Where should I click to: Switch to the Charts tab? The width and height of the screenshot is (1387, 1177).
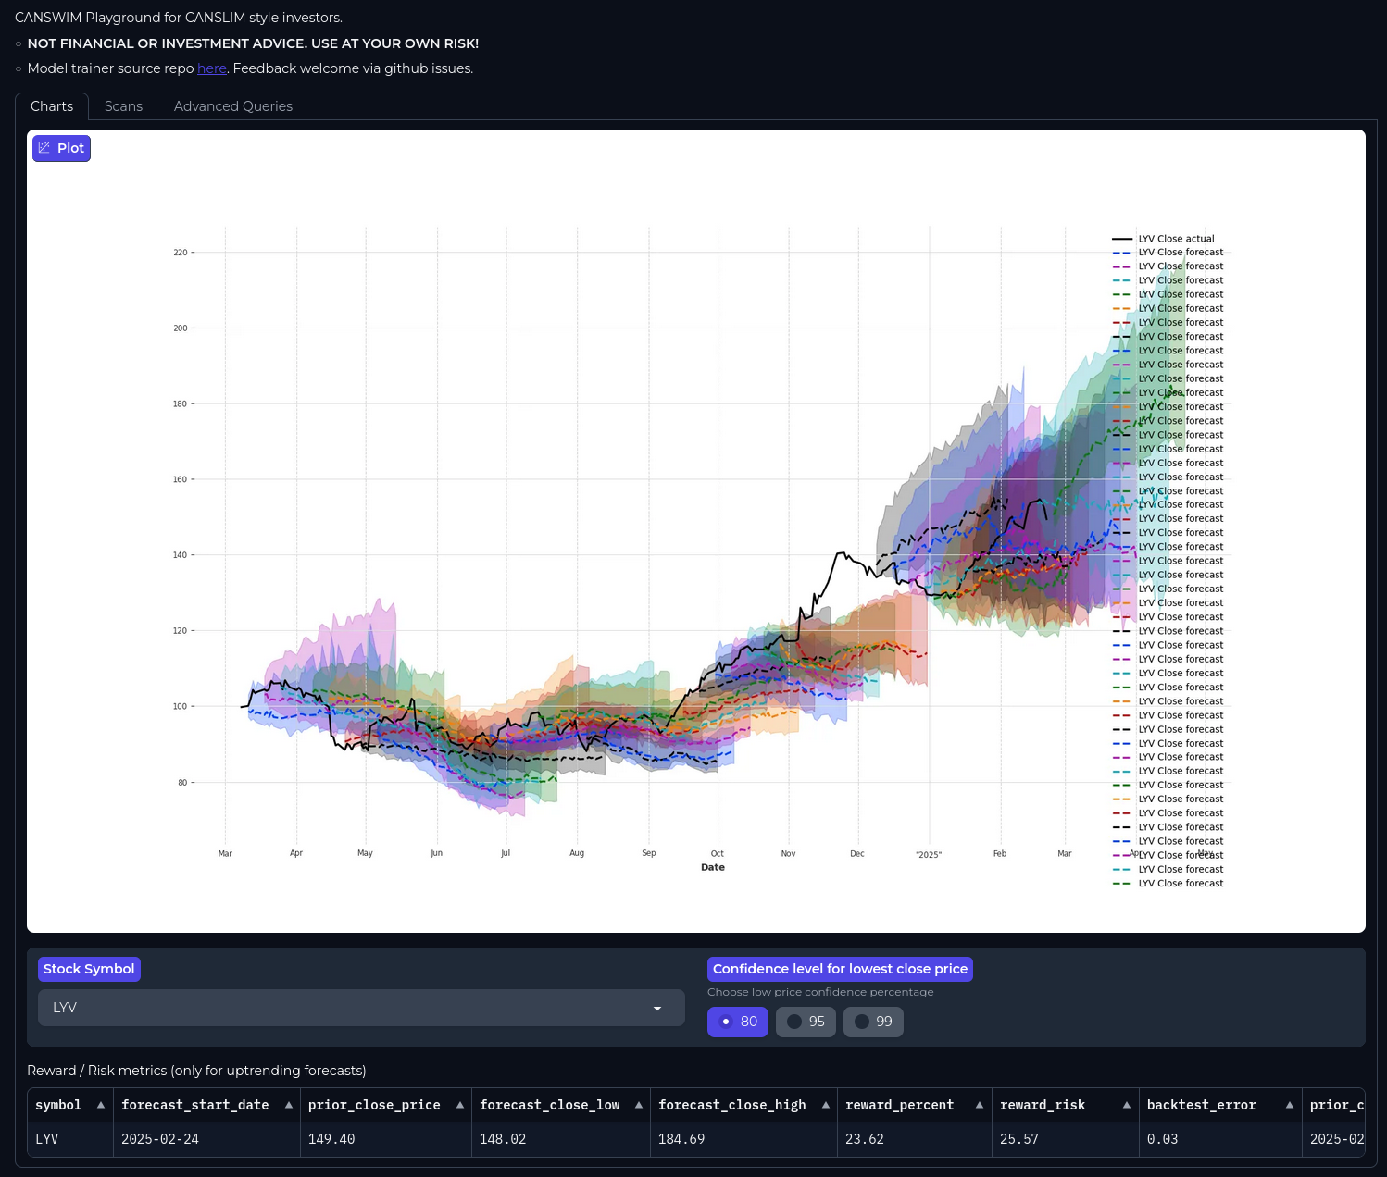pyautogui.click(x=52, y=106)
